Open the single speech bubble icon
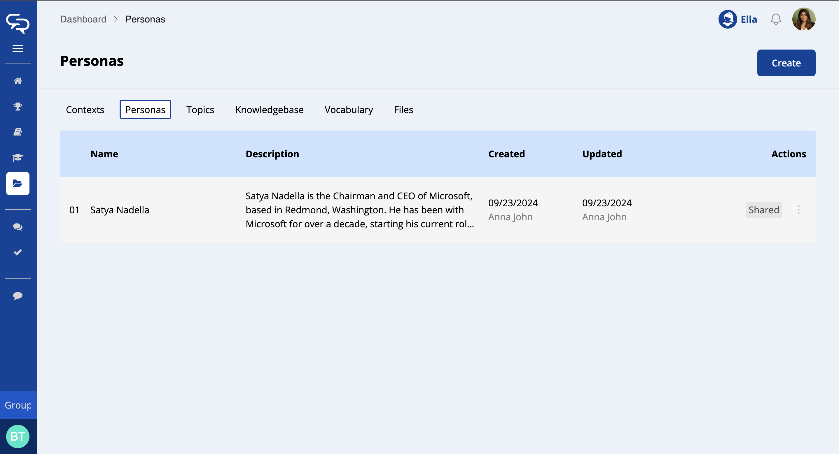Screen dimensions: 839x454 tap(18, 295)
